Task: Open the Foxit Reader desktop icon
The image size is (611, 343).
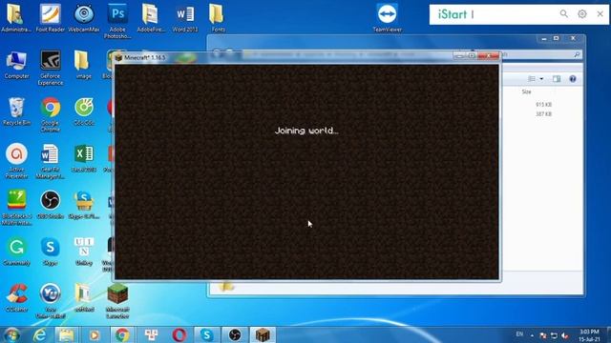Action: (x=51, y=17)
